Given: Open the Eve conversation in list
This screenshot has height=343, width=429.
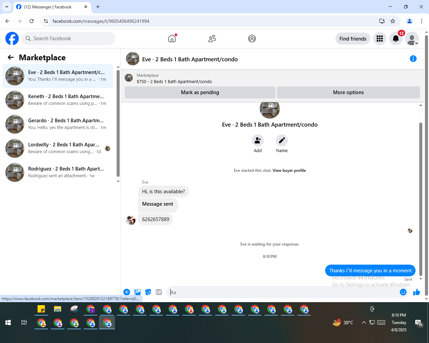Looking at the screenshot, I should [58, 76].
